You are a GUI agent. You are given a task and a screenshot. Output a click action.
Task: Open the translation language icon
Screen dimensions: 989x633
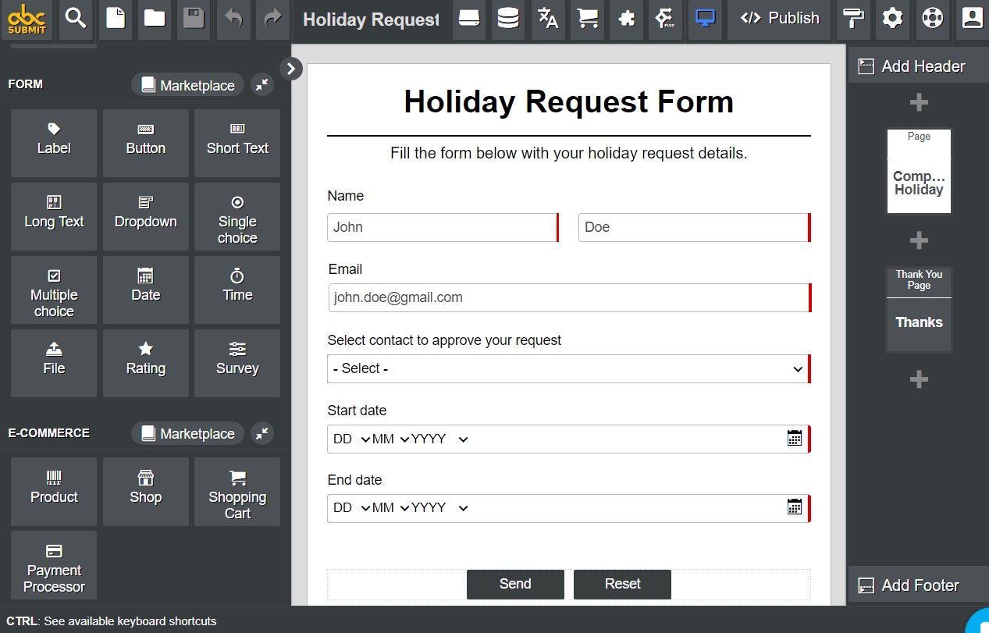coord(548,19)
